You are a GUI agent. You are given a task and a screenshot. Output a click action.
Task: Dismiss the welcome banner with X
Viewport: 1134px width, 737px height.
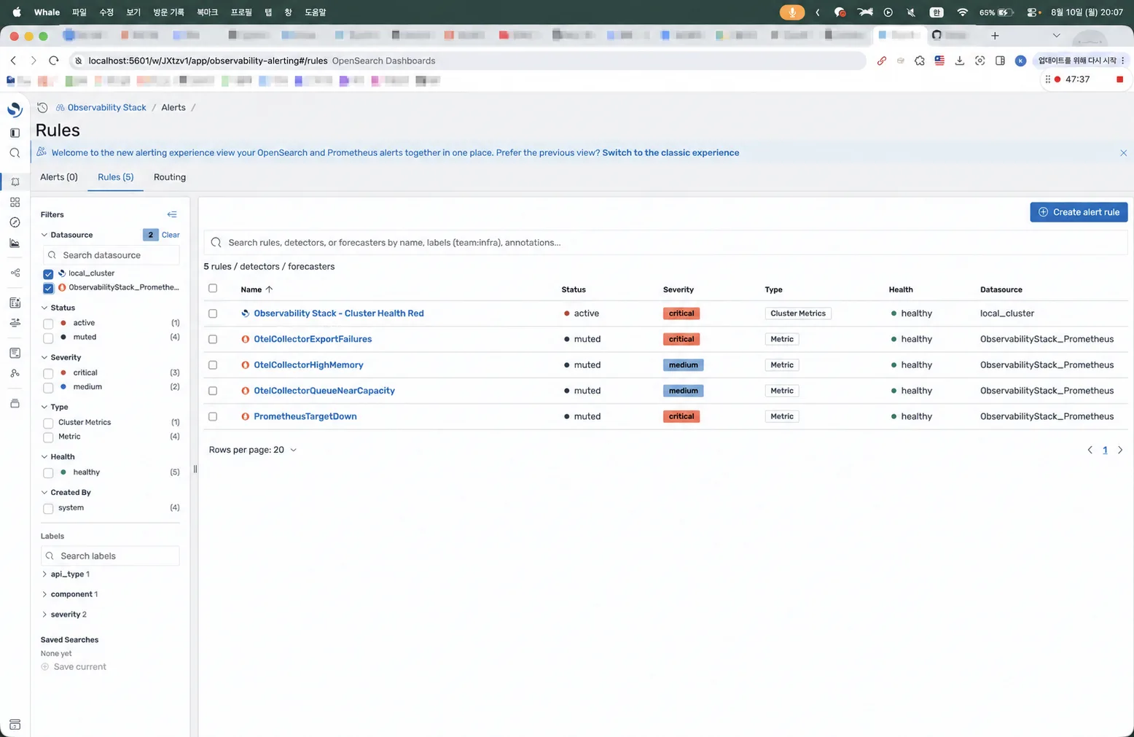1123,153
